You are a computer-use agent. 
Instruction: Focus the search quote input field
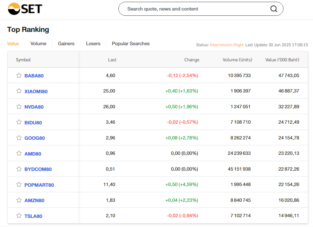(x=201, y=9)
